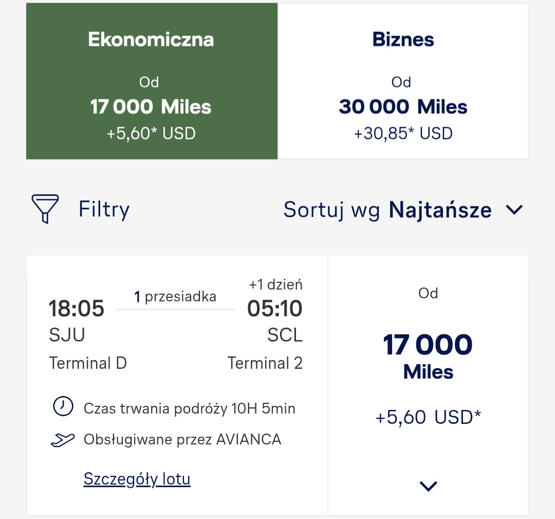Viewport: 555px width, 519px height.
Task: Open the Szczegóły lotu link
Action: tap(137, 479)
